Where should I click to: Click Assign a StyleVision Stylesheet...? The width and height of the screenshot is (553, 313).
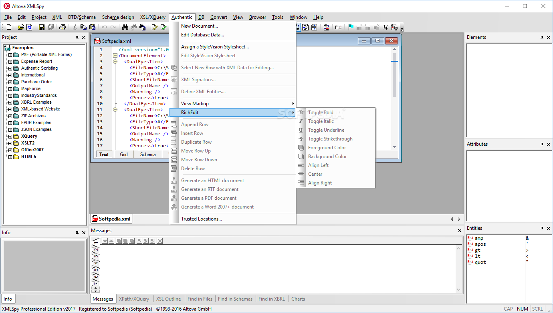point(232,47)
